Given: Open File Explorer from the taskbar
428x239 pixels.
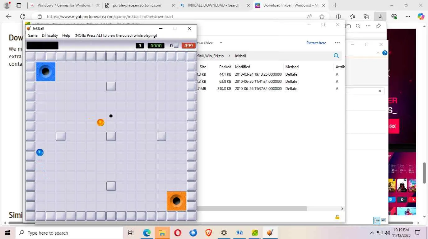Looking at the screenshot, I should 162,233.
